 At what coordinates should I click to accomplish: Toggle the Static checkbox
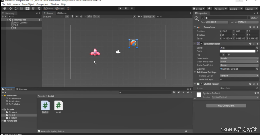point(249,18)
